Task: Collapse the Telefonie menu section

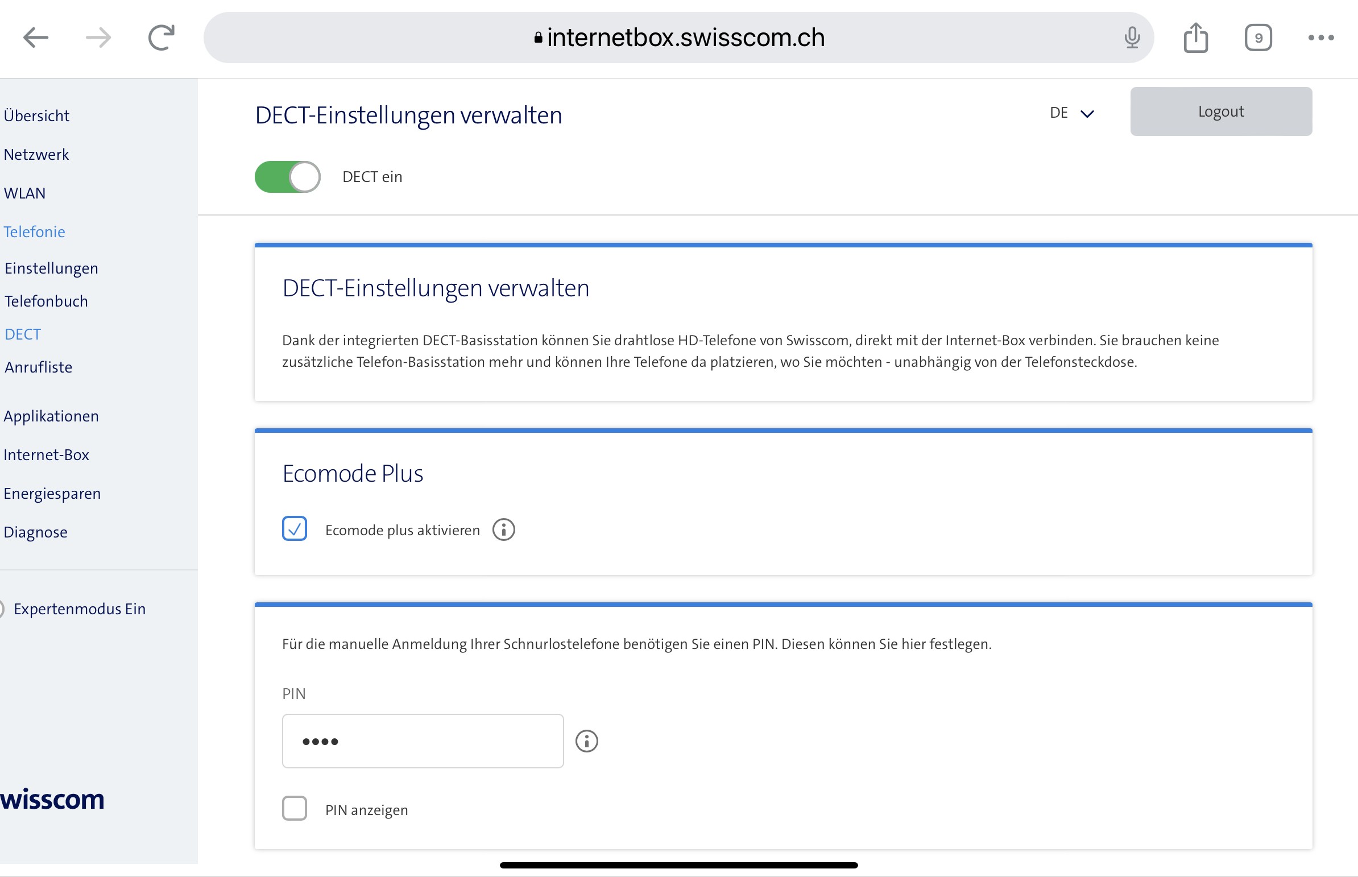Action: click(x=34, y=232)
